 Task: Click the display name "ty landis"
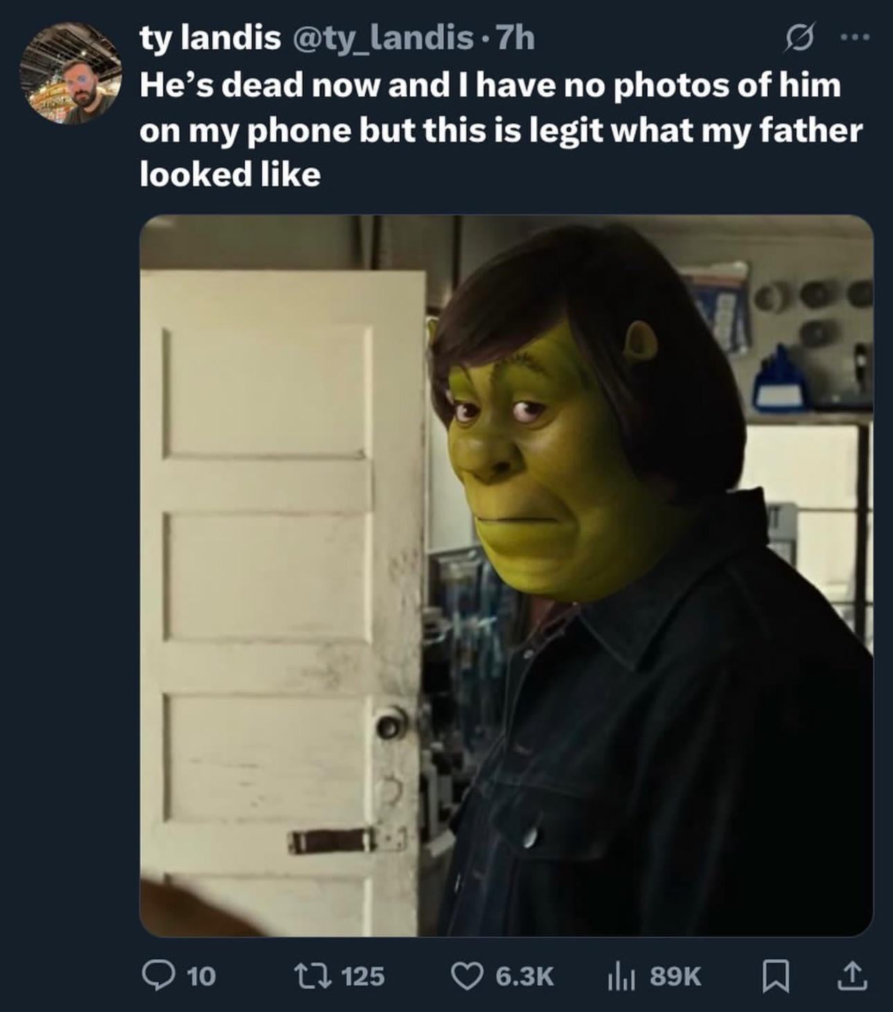(210, 38)
